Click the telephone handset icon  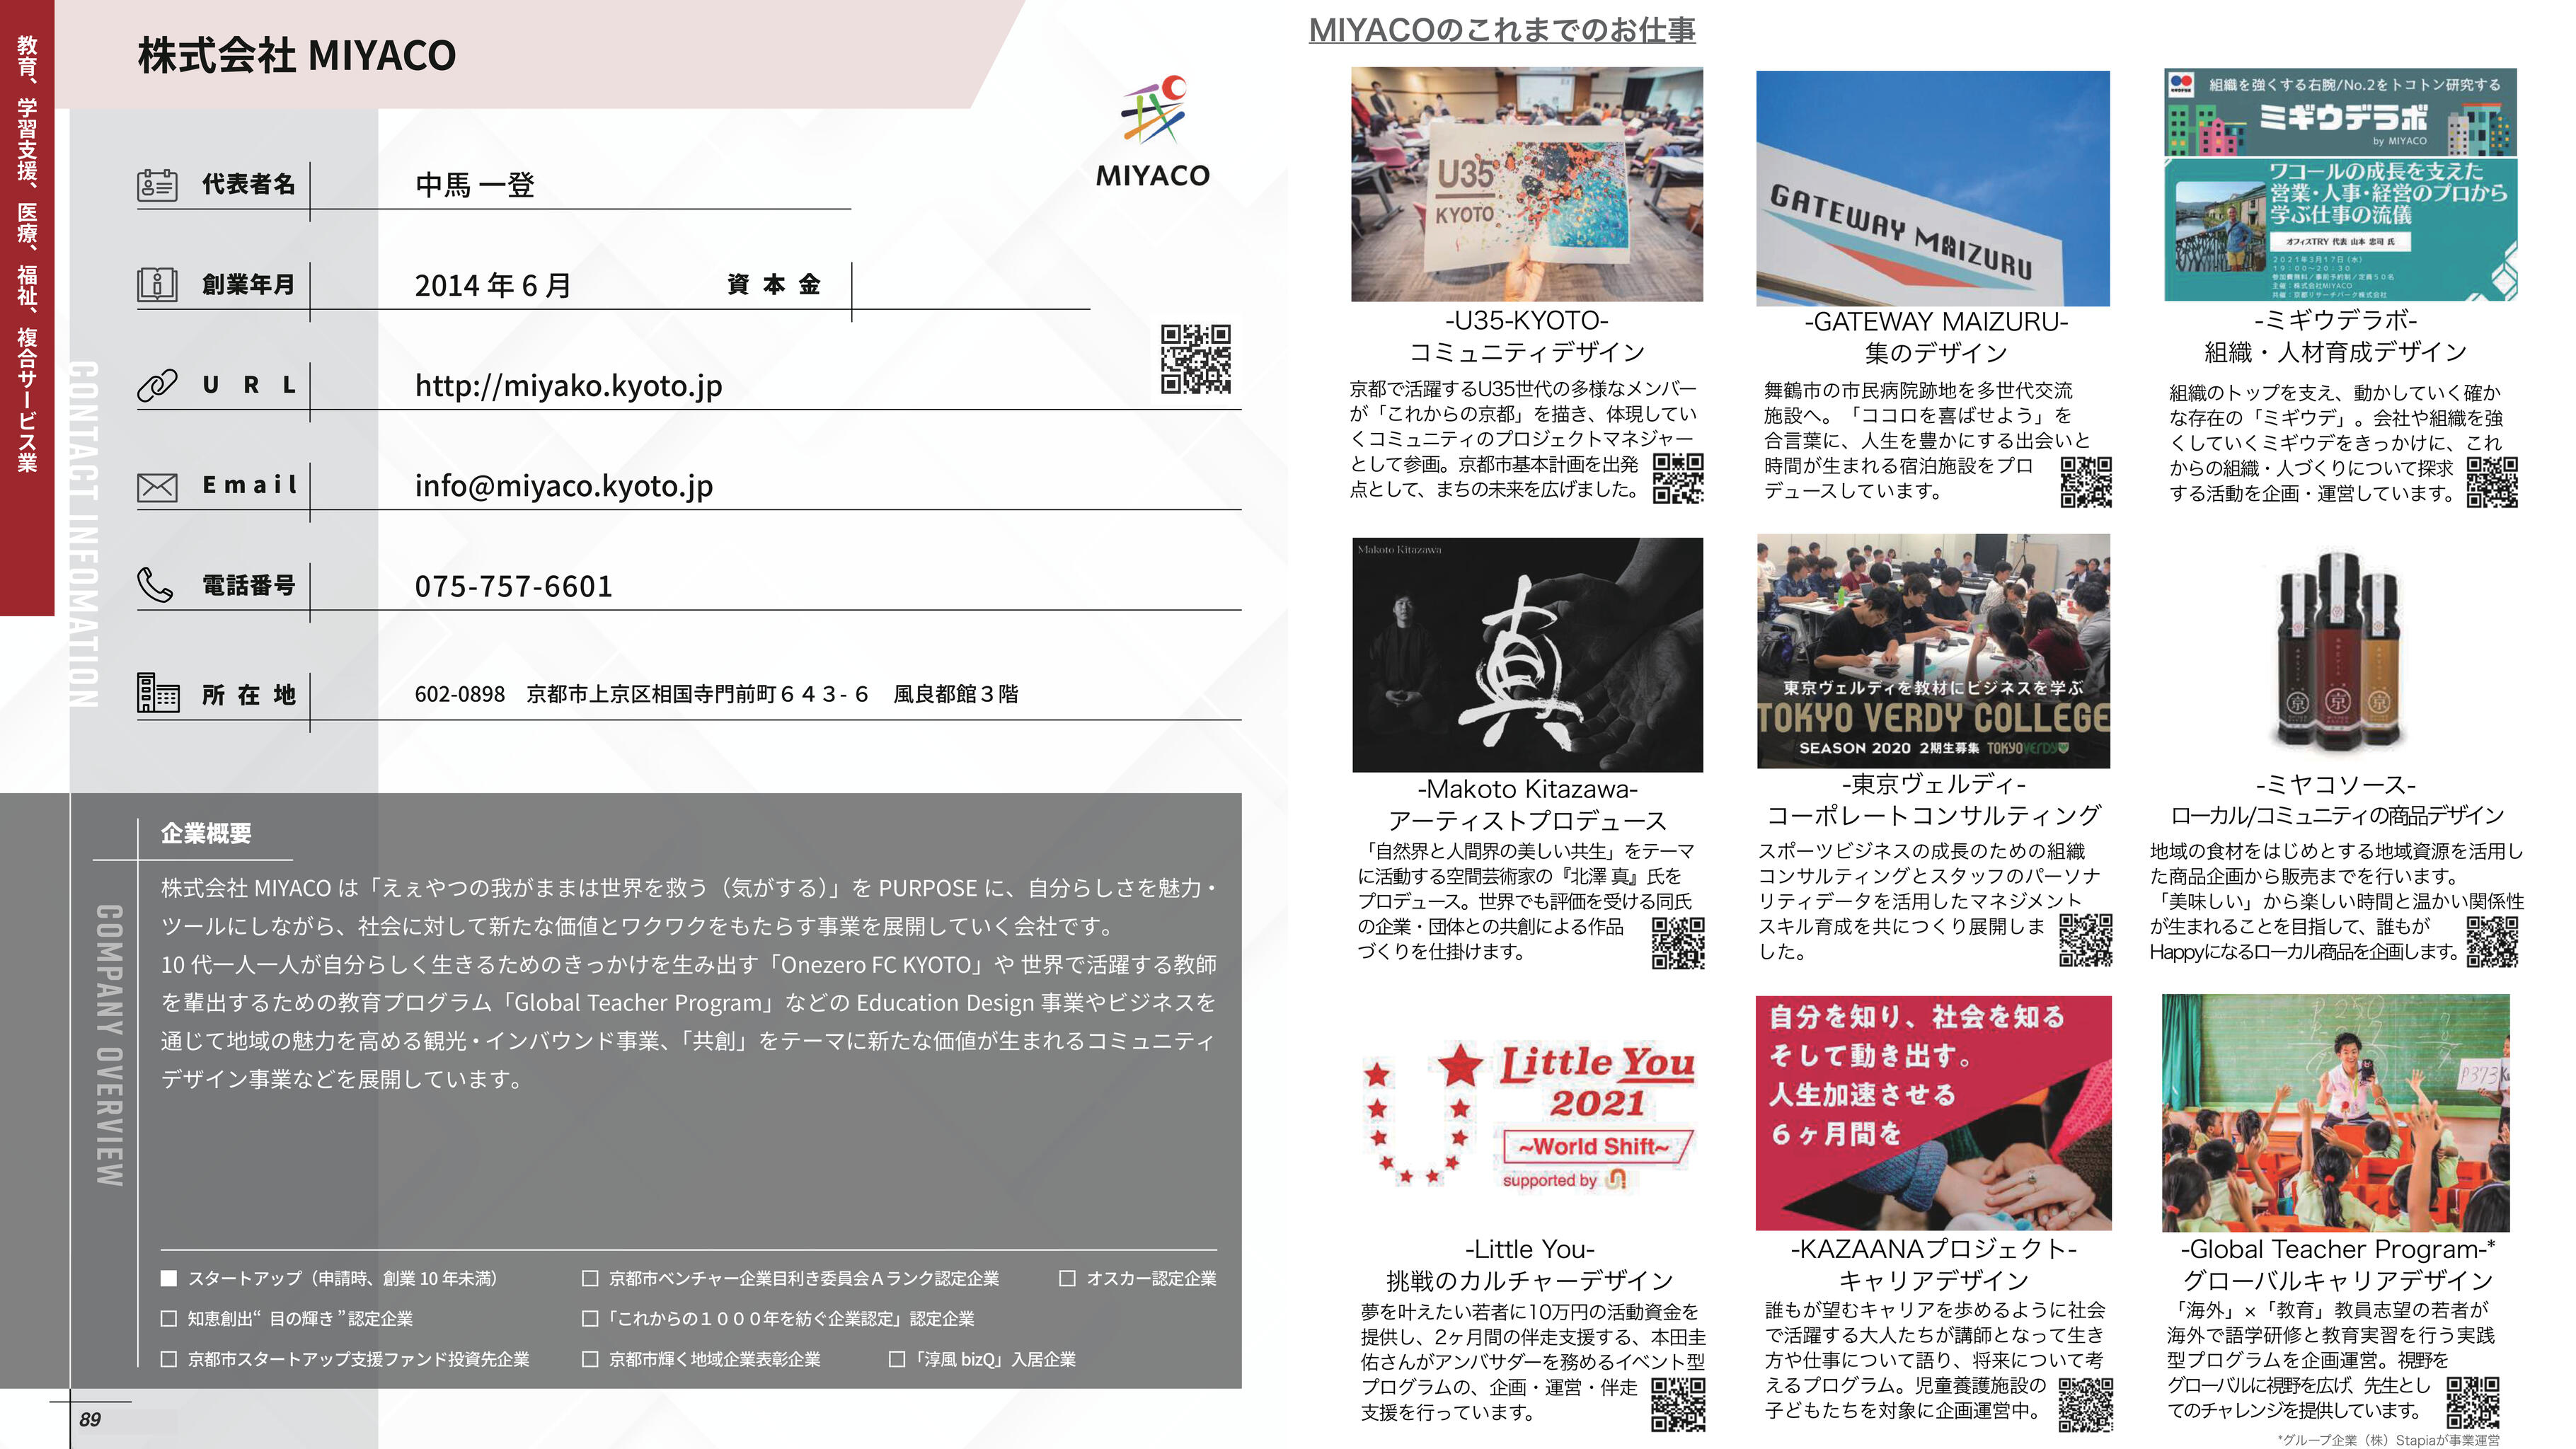tap(155, 586)
